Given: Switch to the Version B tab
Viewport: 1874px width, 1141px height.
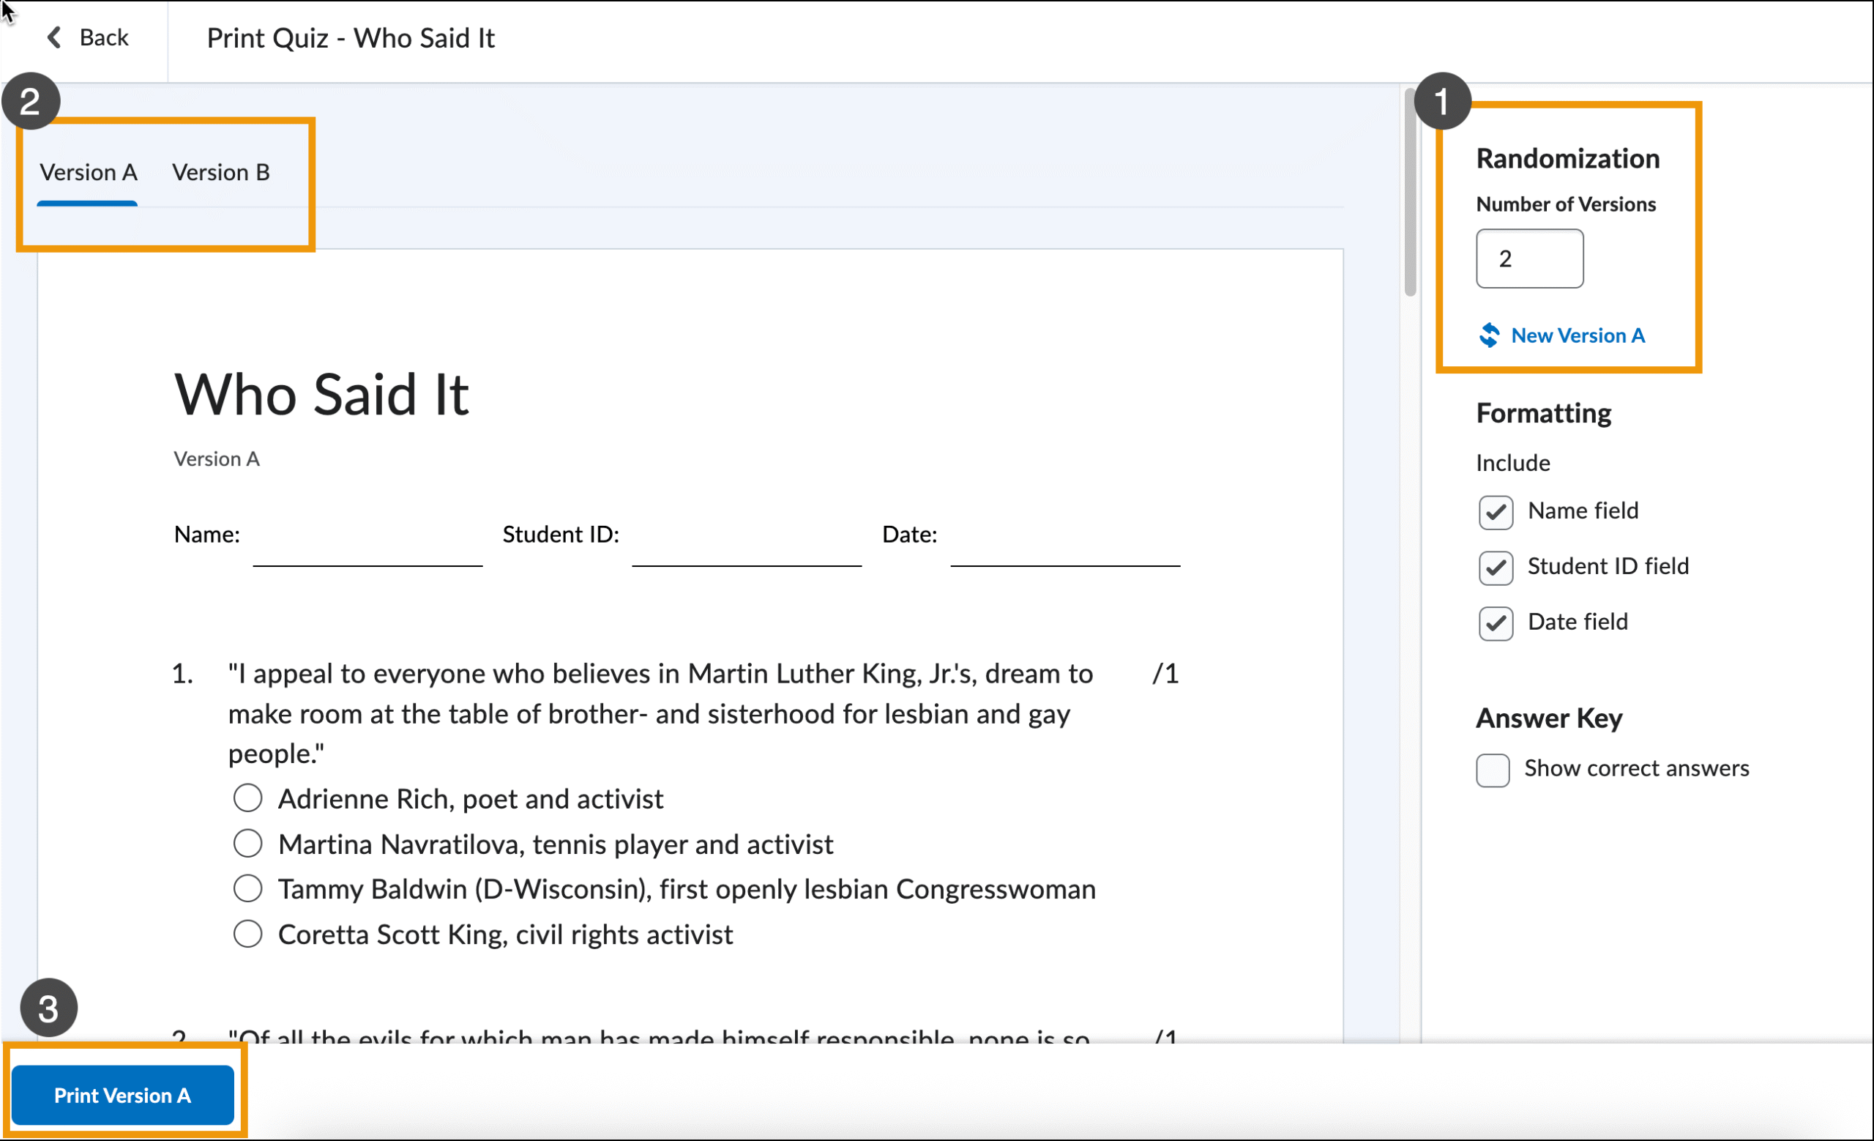Looking at the screenshot, I should pos(220,173).
